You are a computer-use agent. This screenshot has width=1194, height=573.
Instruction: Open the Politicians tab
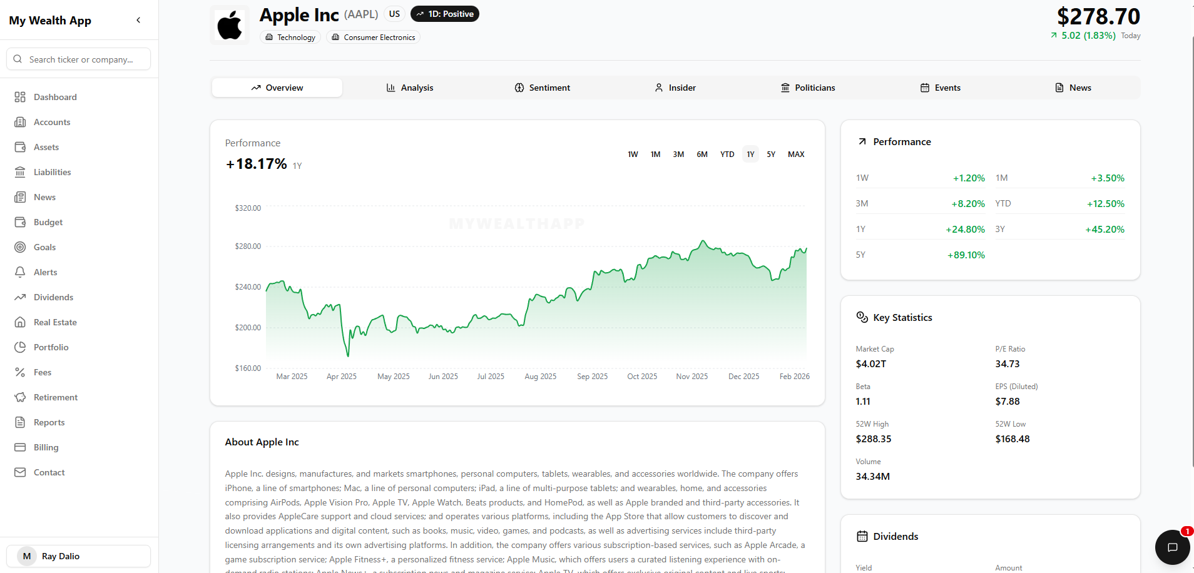click(x=808, y=88)
